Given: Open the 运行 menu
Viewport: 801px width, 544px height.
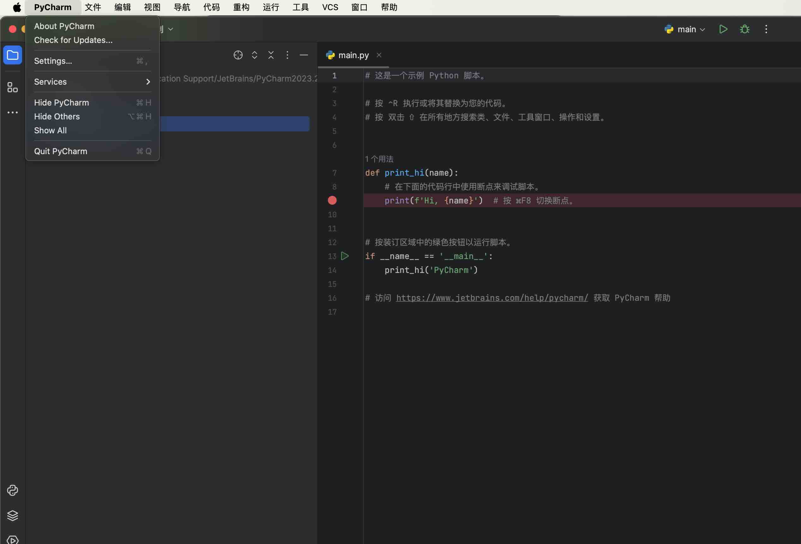Looking at the screenshot, I should (271, 7).
